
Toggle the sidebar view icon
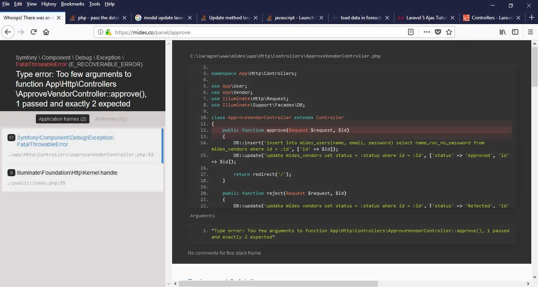click(515, 32)
